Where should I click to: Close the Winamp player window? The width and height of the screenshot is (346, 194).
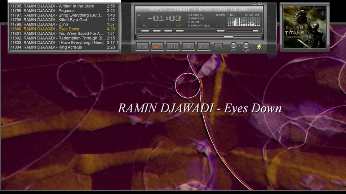pyautogui.click(x=260, y=4)
